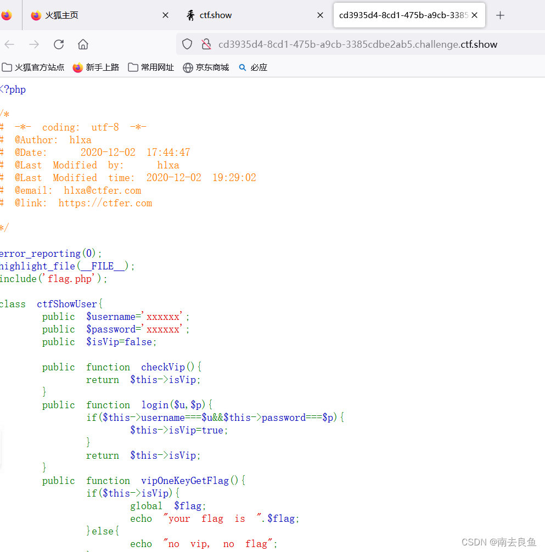
Task: Close the challenge.ctf.show tab
Action: click(x=474, y=15)
